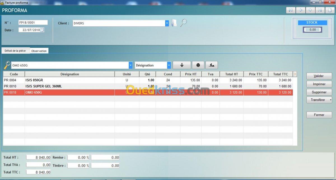
Task: Click the Imprimer button
Action: click(319, 84)
